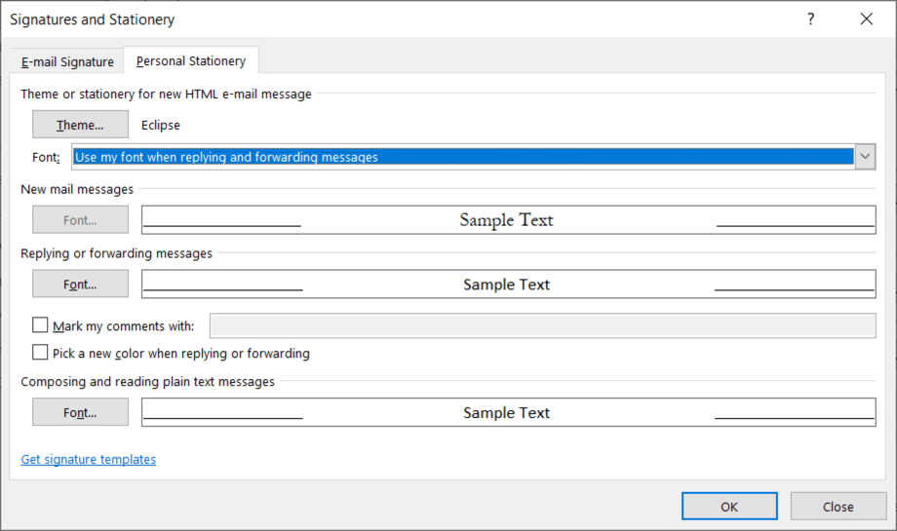Confirm changes with the OK button
This screenshot has height=531, width=897.
click(x=729, y=507)
